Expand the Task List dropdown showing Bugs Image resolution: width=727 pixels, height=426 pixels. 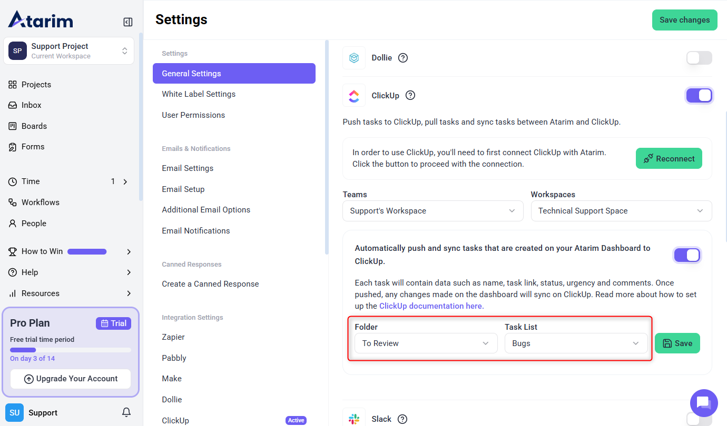pos(576,343)
